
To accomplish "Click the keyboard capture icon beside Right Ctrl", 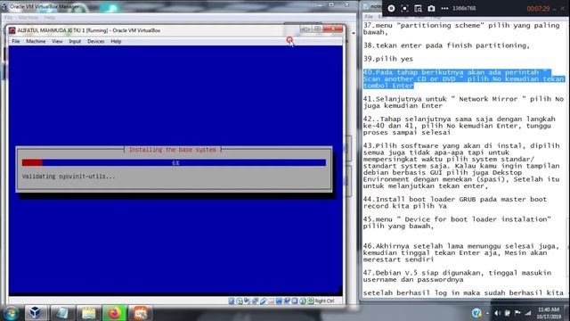I will [311, 301].
